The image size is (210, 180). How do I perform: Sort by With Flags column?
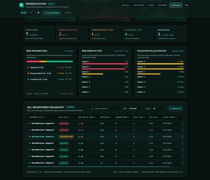coord(139,117)
